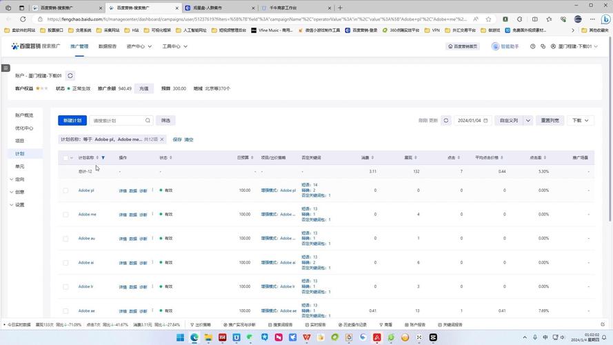Screen dimensions: 613x345
Task: Toggle the select-all checkbox in the table header
Action: pos(66,158)
